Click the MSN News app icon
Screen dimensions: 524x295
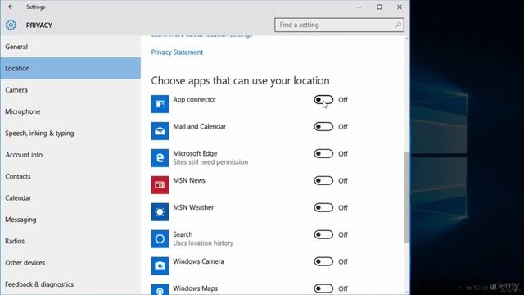click(160, 185)
